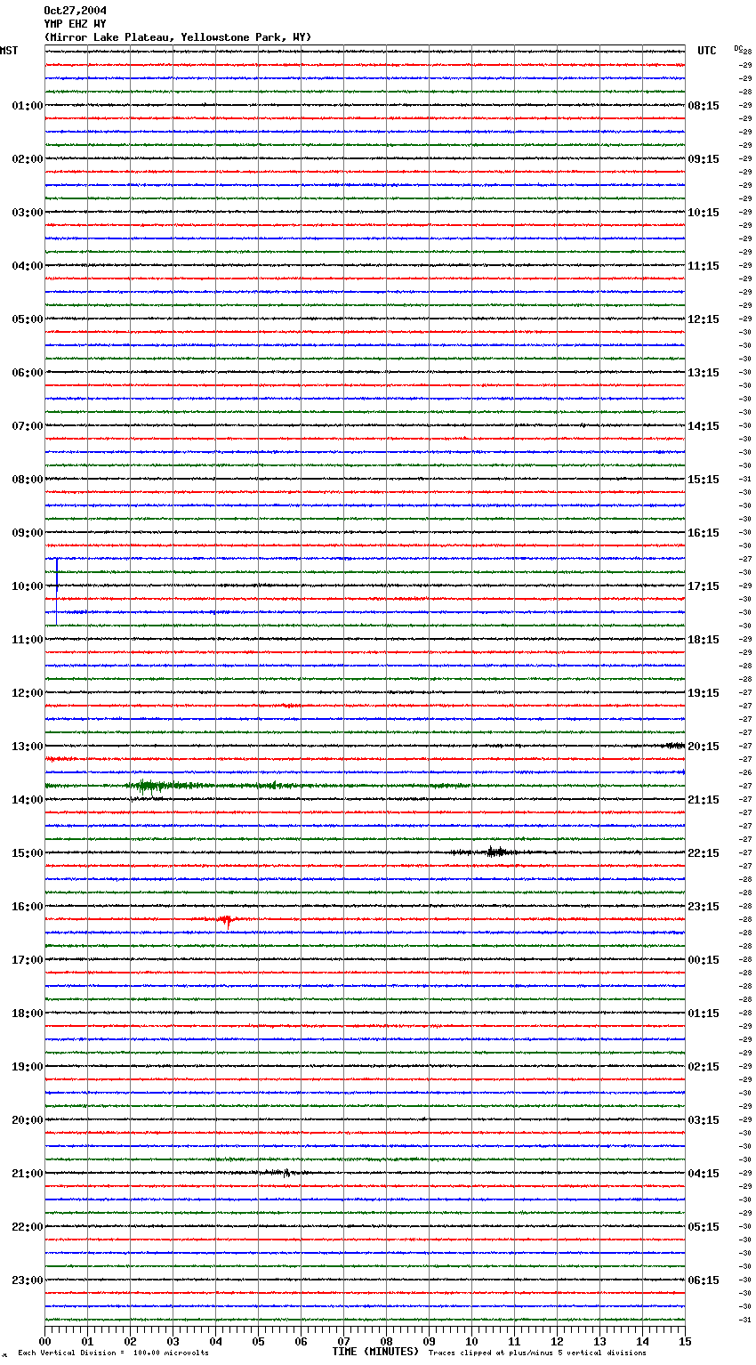
Task: Click the "UTC" time zone label
Action: point(707,51)
